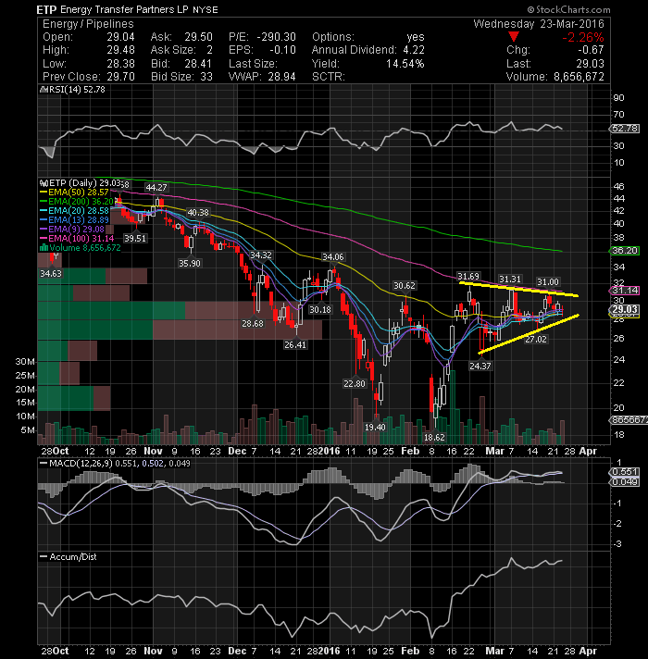Click the Annual Dividend value 4.22

point(414,50)
